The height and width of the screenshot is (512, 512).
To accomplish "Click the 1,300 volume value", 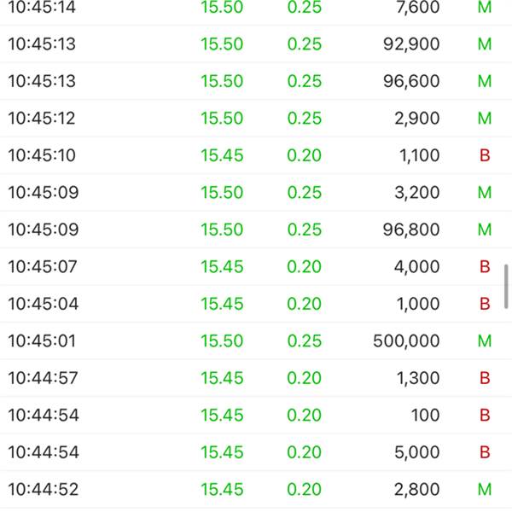I will [417, 378].
